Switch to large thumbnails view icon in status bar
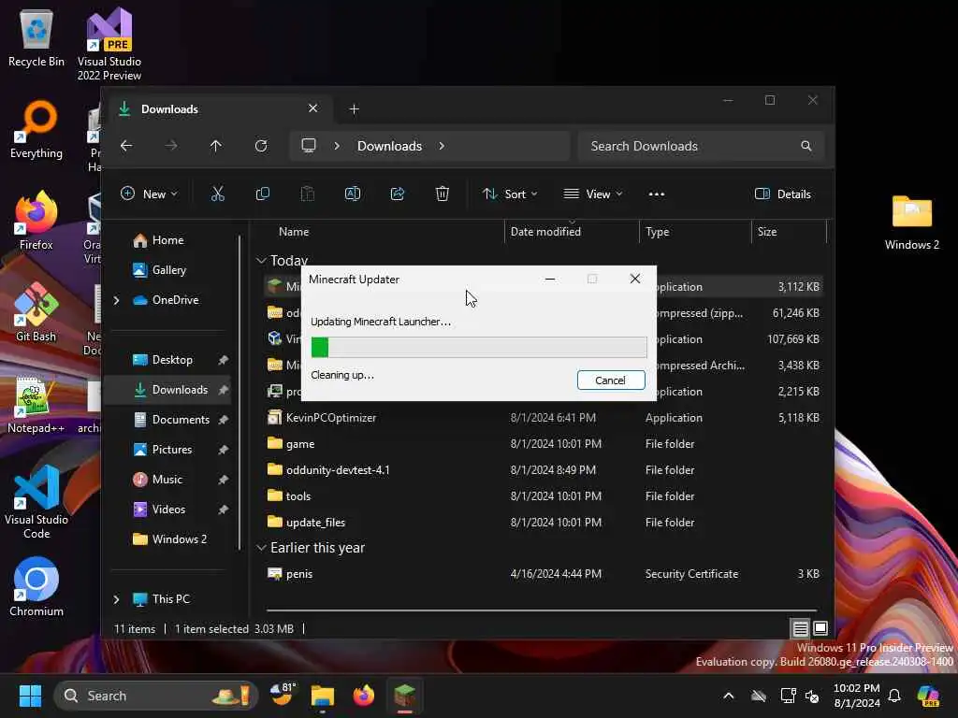Viewport: 958px width, 718px height. pyautogui.click(x=820, y=628)
